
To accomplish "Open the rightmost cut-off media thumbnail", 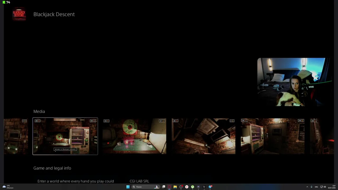I will (322, 136).
